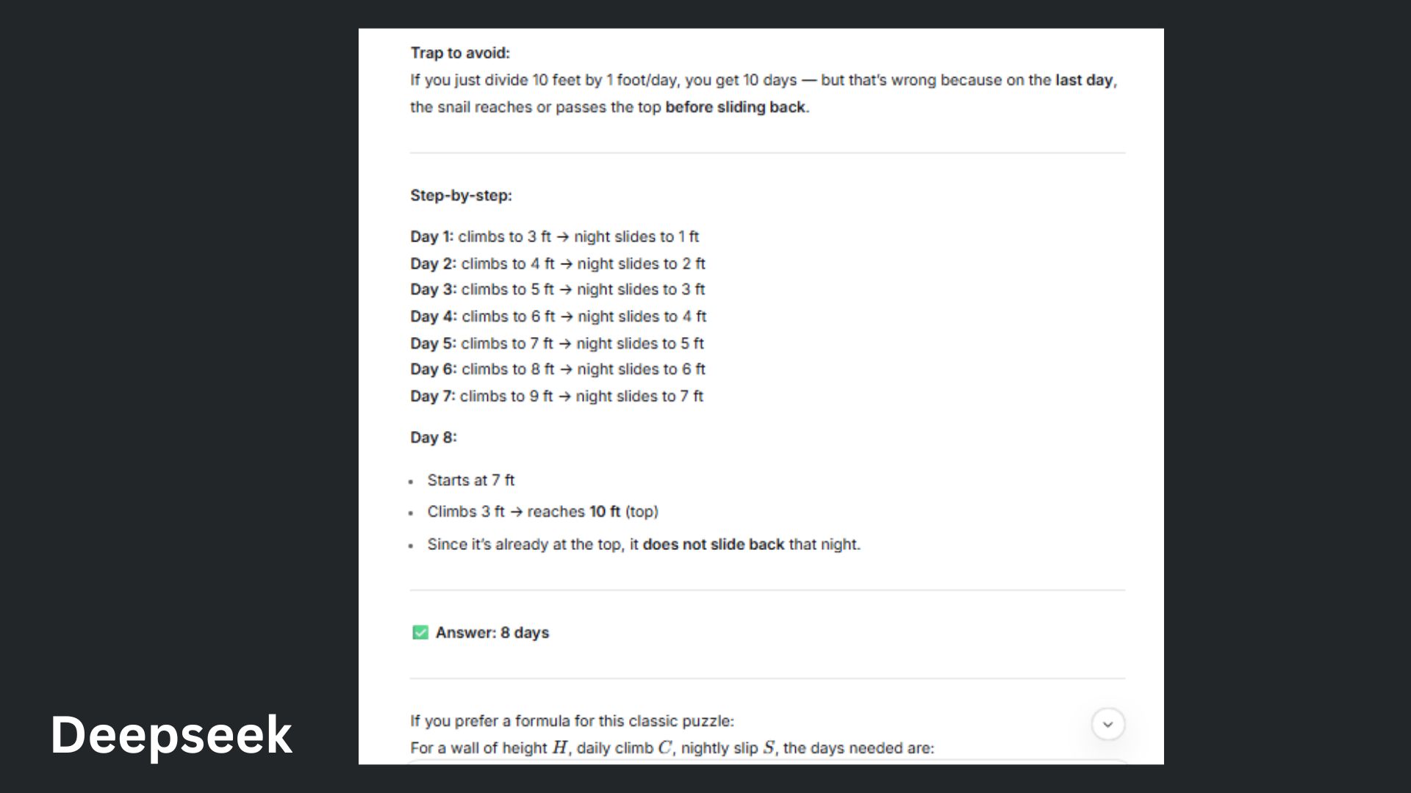Select the 'Trap to avoid:' heading
This screenshot has height=793, width=1411.
pyautogui.click(x=460, y=53)
